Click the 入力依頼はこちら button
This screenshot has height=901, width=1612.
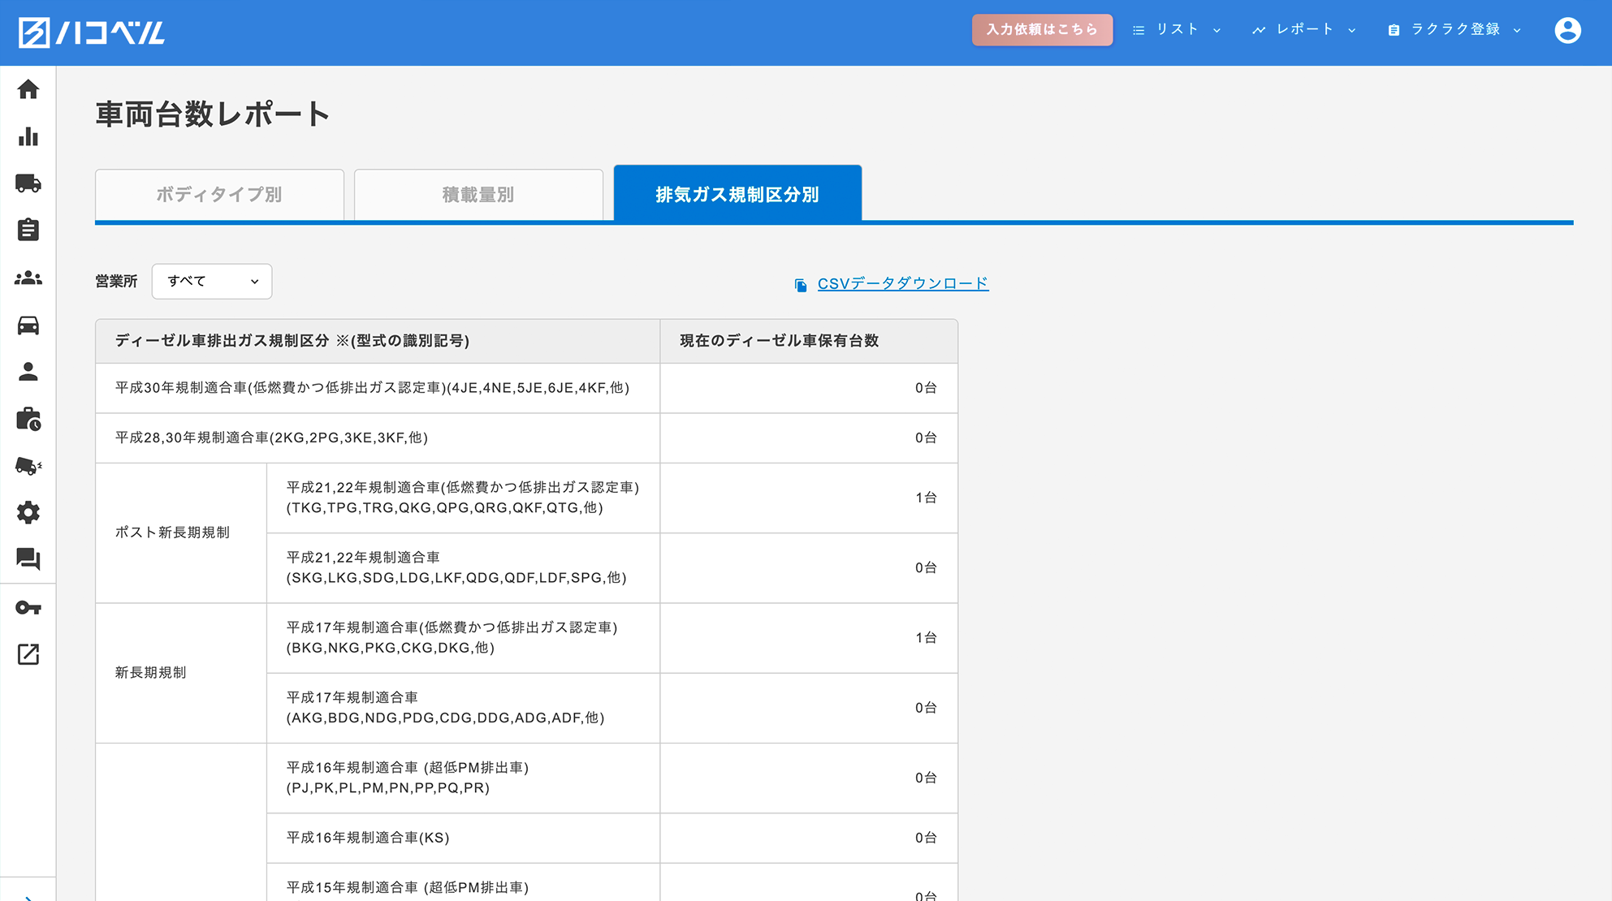click(1042, 30)
